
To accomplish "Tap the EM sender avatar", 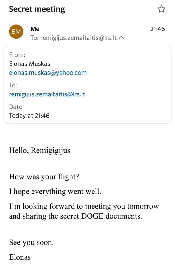I will coord(16,32).
